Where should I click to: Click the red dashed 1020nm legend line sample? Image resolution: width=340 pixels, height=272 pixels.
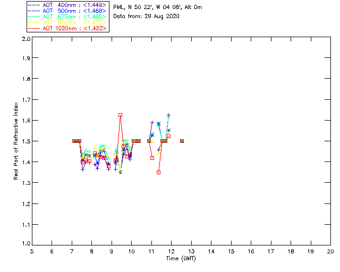[34, 28]
